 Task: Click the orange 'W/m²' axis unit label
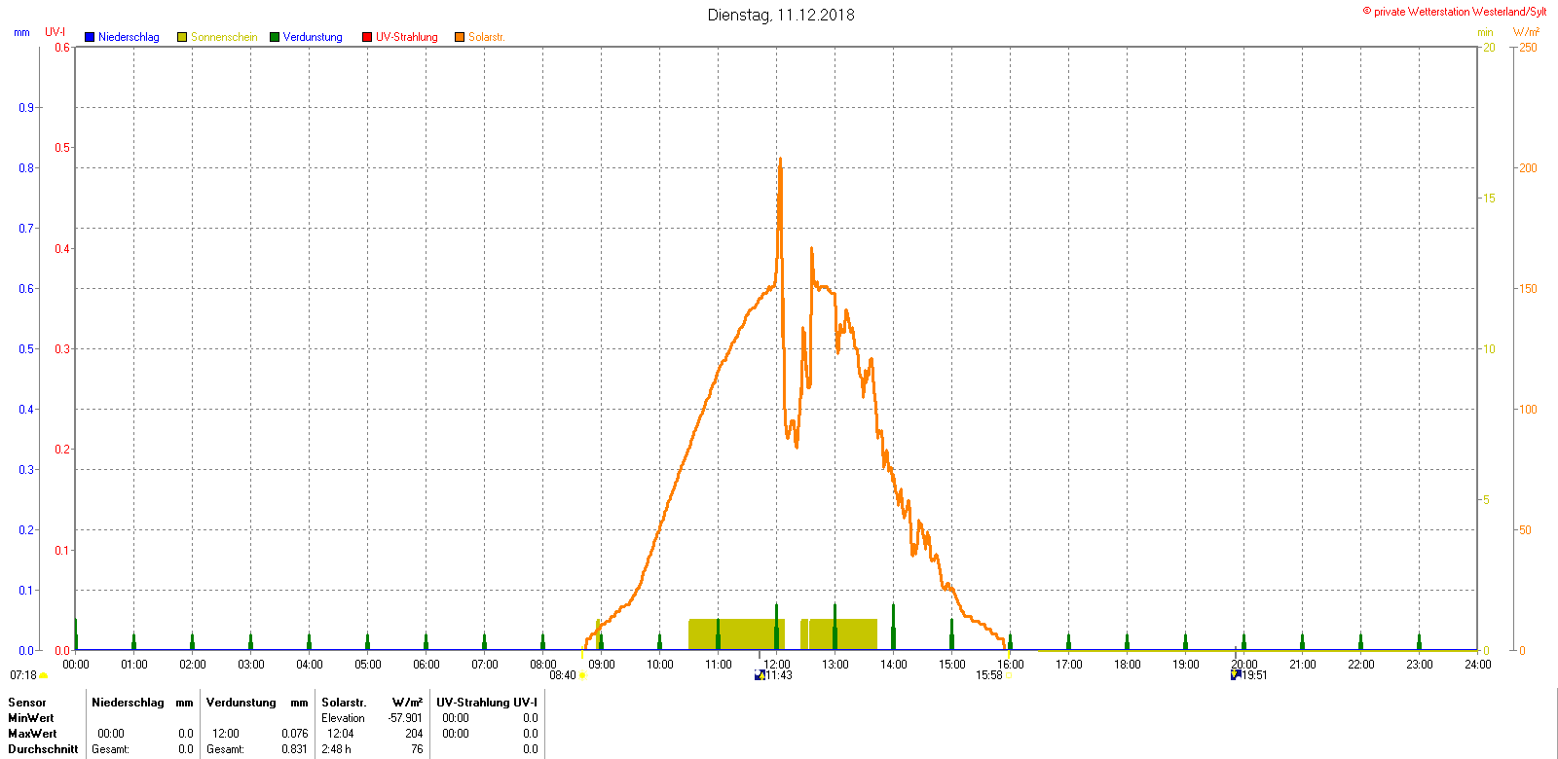point(1527,32)
